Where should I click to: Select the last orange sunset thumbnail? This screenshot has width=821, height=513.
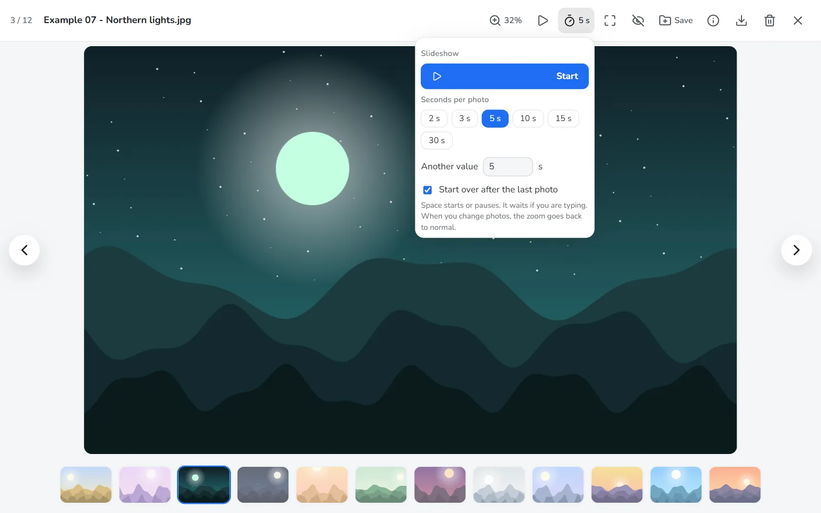[735, 485]
